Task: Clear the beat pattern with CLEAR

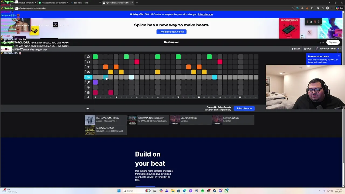Action: 296,49
